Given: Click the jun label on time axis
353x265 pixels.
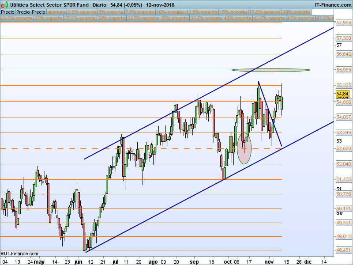Looking at the screenshot, I should pos(79,262).
